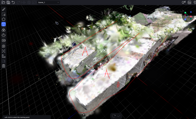Select the bowl with sparkles tool
Viewport: 196px width, 119px height.
(4, 35)
